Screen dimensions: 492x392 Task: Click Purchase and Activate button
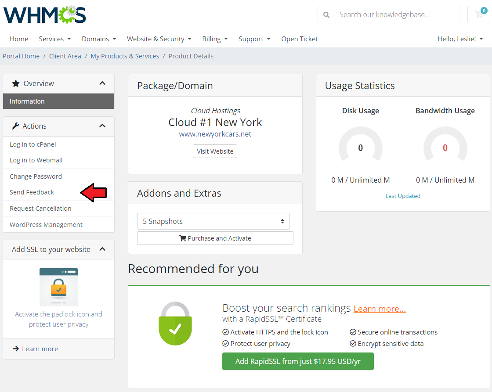215,238
